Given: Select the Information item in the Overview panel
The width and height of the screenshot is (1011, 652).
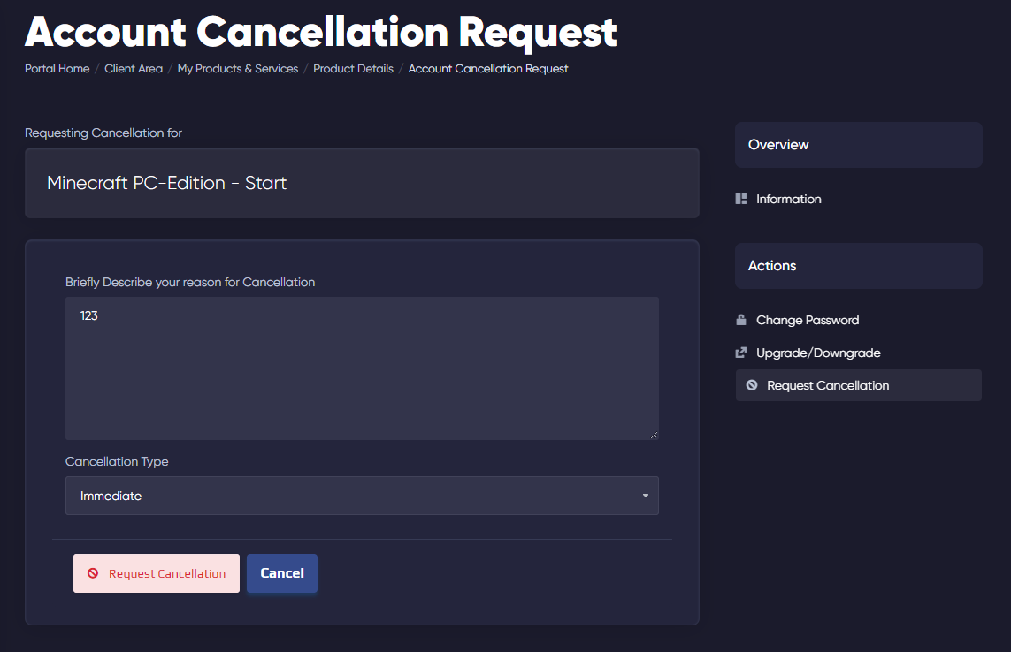Looking at the screenshot, I should tap(787, 198).
